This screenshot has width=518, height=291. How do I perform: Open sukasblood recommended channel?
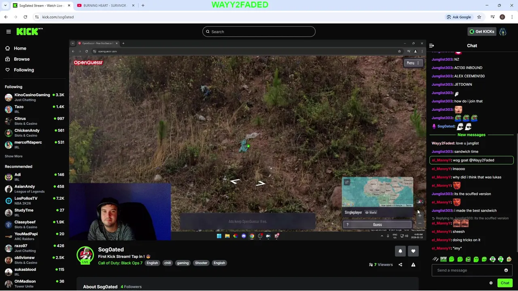(34, 272)
